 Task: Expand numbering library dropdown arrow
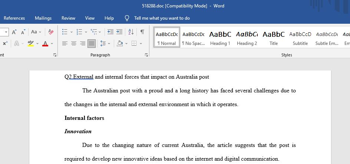pos(86,32)
